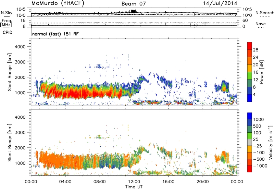Screen dimensions: 274x189
Task: Click the "-1000" tick on the Velocity color bar
Action: click(x=260, y=166)
